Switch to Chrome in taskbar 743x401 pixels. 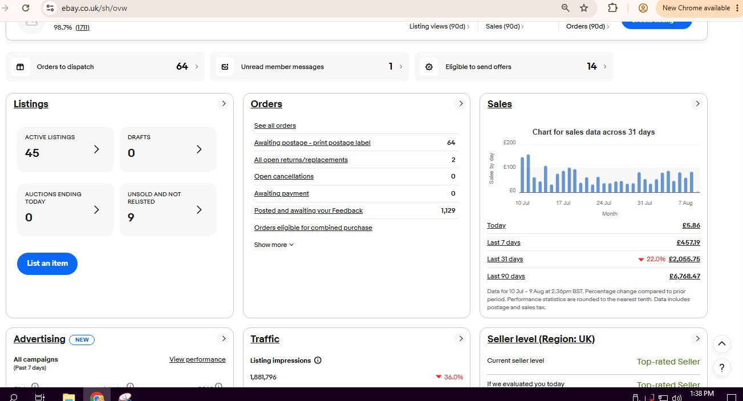pyautogui.click(x=96, y=396)
